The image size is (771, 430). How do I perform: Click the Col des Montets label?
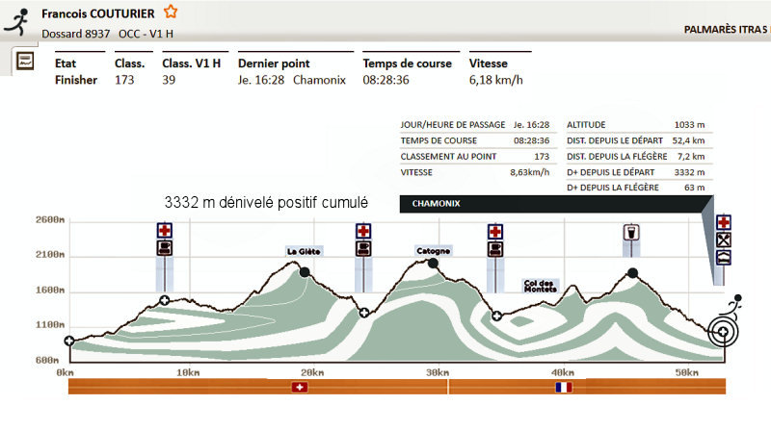point(540,286)
